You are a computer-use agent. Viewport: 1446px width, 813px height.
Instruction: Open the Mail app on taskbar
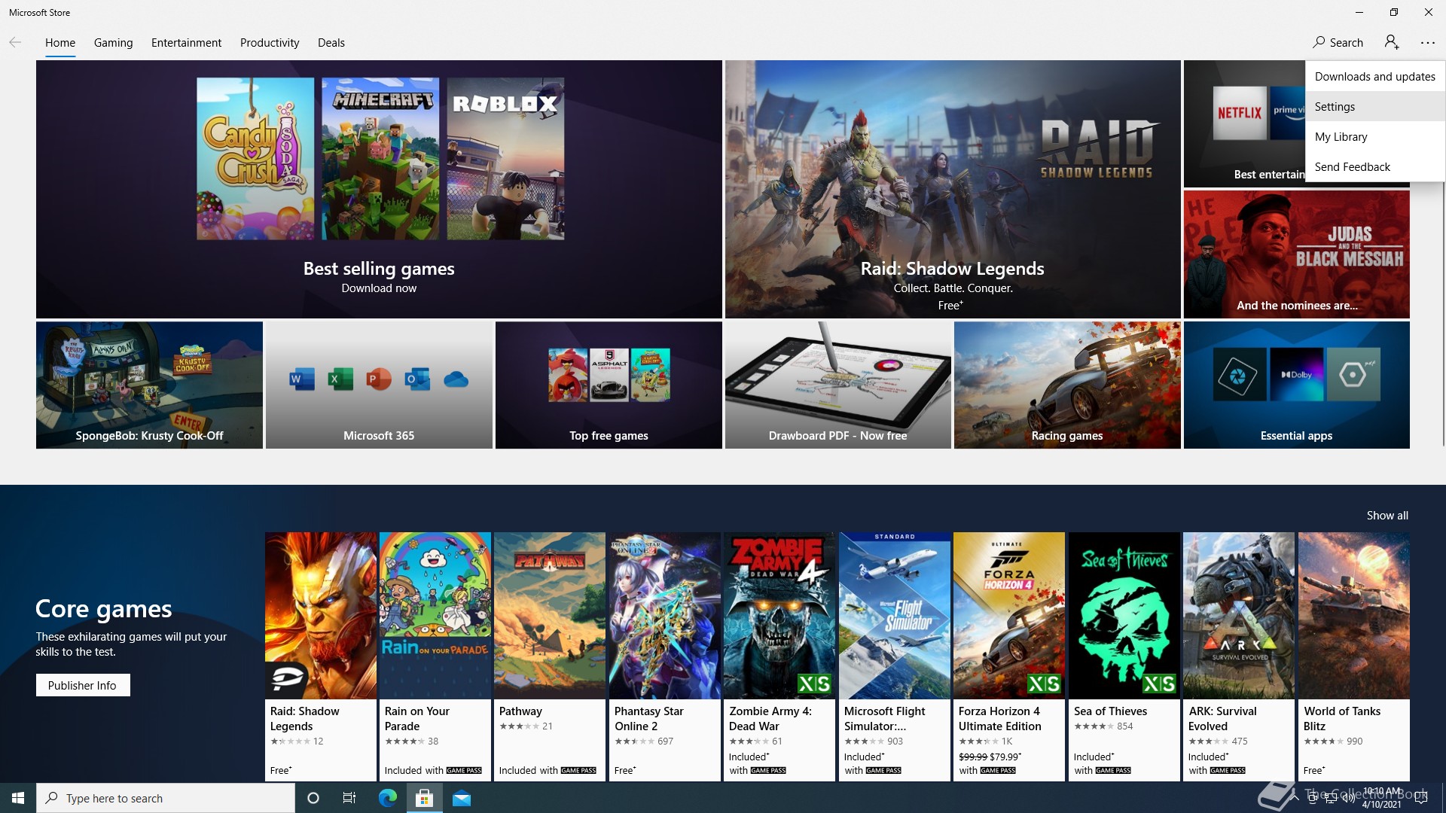(462, 798)
